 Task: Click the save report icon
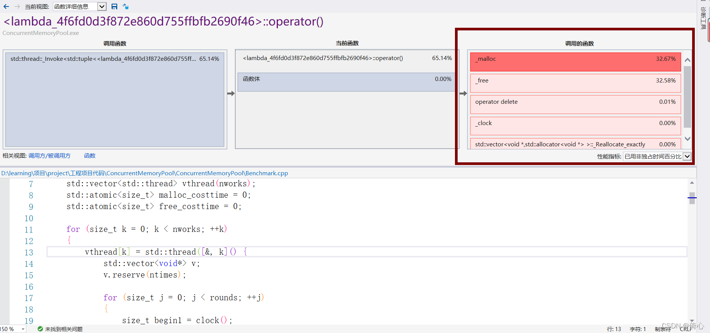tap(114, 6)
